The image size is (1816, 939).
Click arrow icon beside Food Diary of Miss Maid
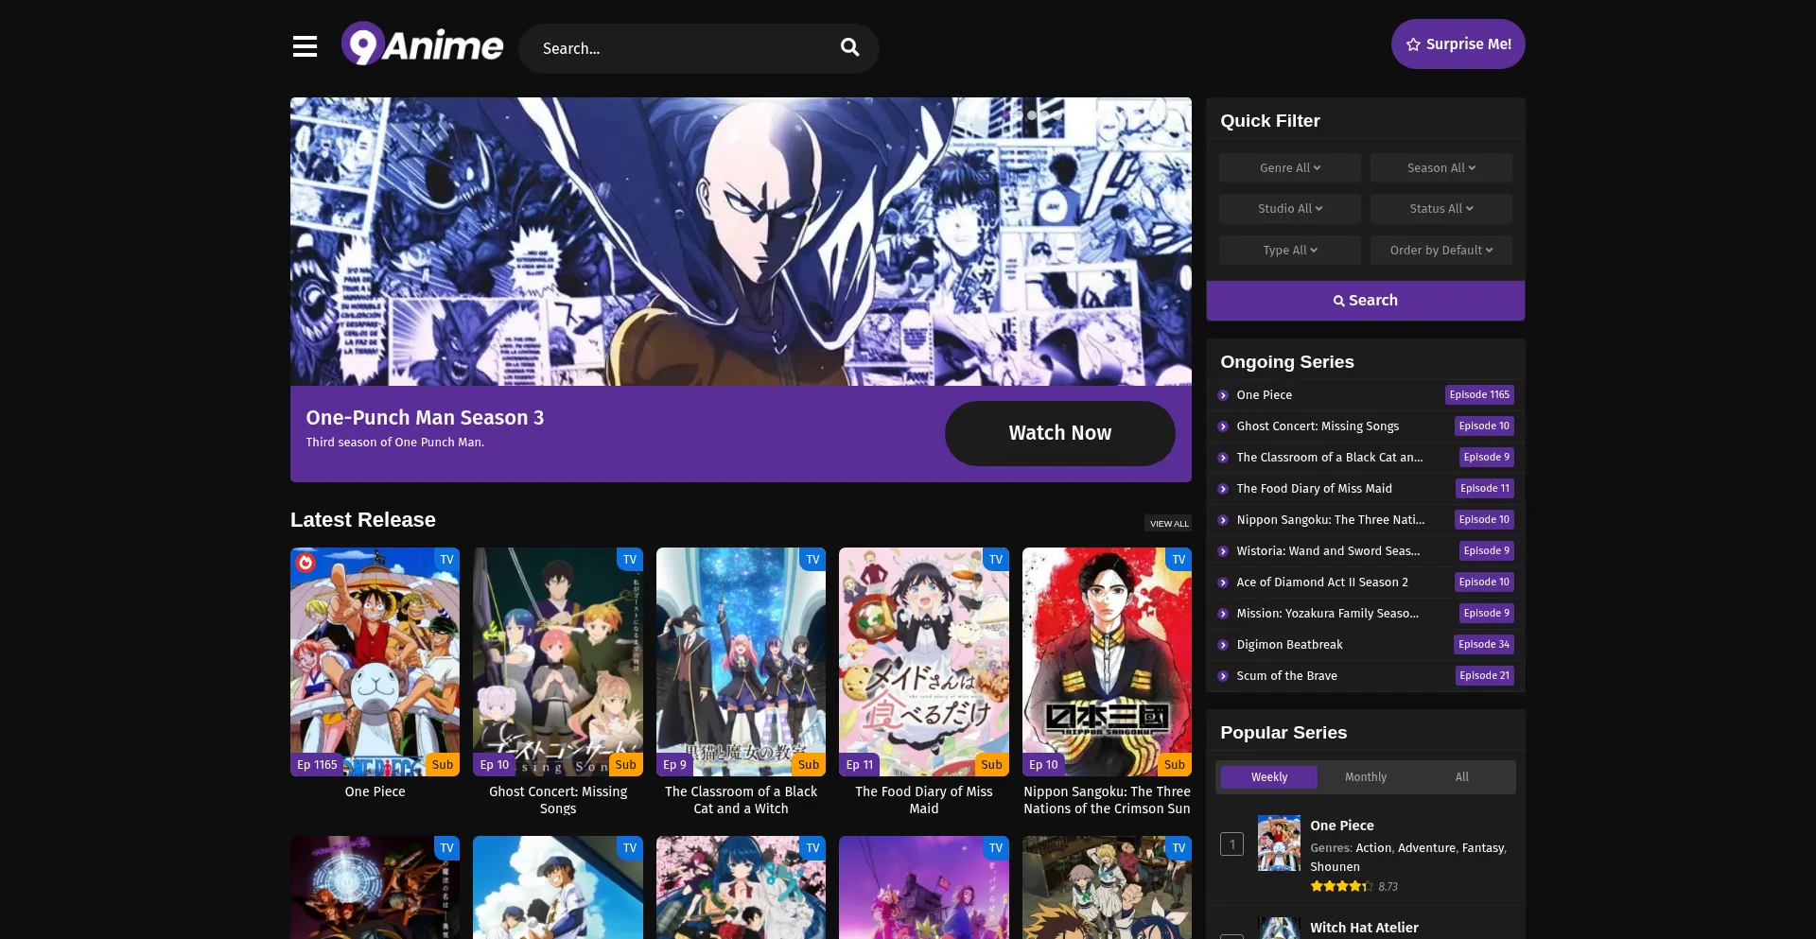pos(1223,489)
